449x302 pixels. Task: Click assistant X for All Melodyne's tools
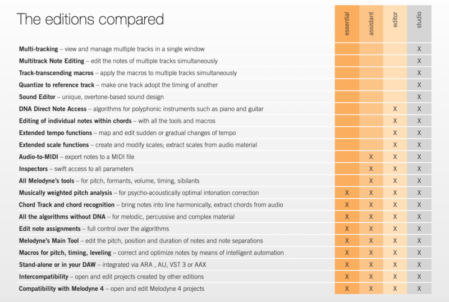(x=371, y=181)
